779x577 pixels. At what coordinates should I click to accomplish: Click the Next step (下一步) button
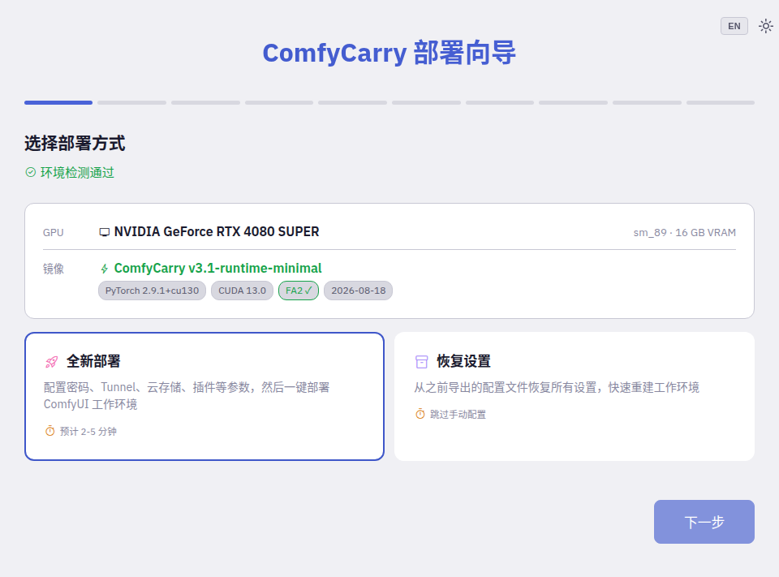pos(704,522)
